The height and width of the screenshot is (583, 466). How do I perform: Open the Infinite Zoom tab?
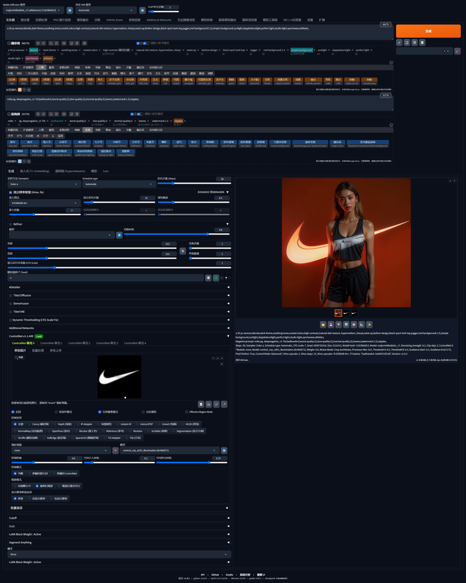(x=114, y=20)
